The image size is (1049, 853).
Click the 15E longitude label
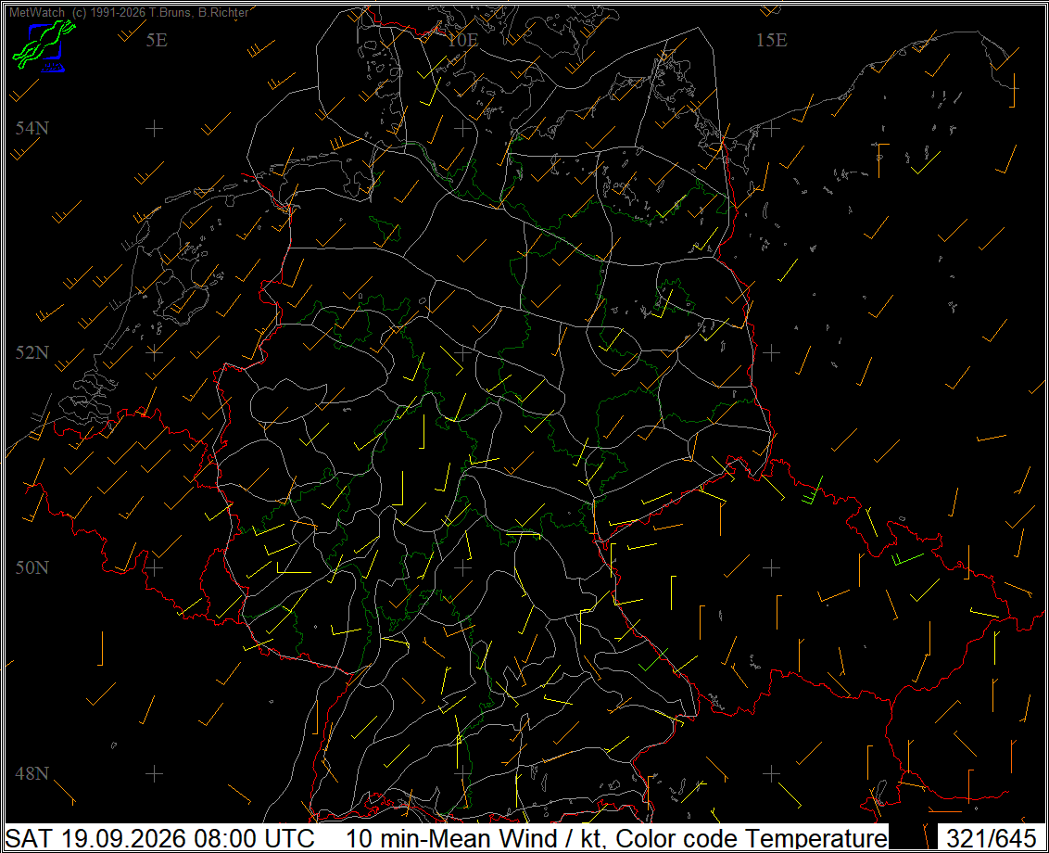(x=771, y=40)
